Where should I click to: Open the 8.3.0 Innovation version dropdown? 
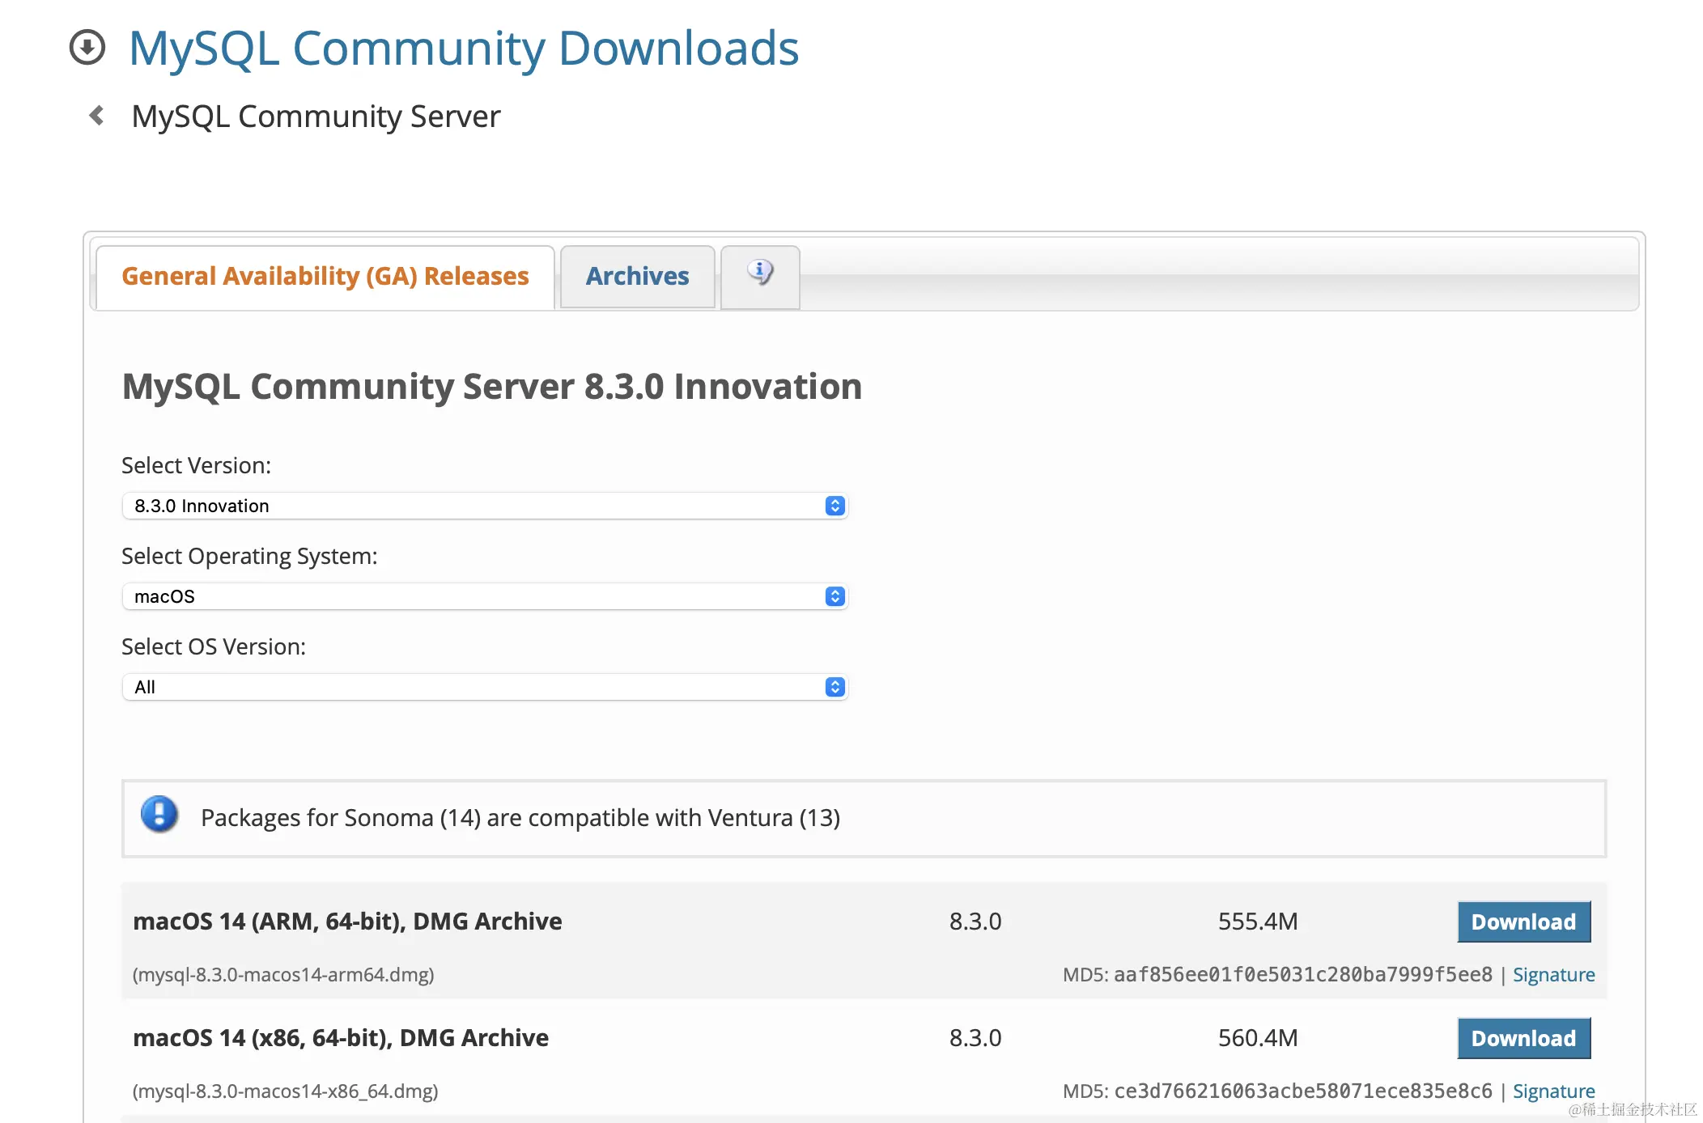(x=478, y=506)
